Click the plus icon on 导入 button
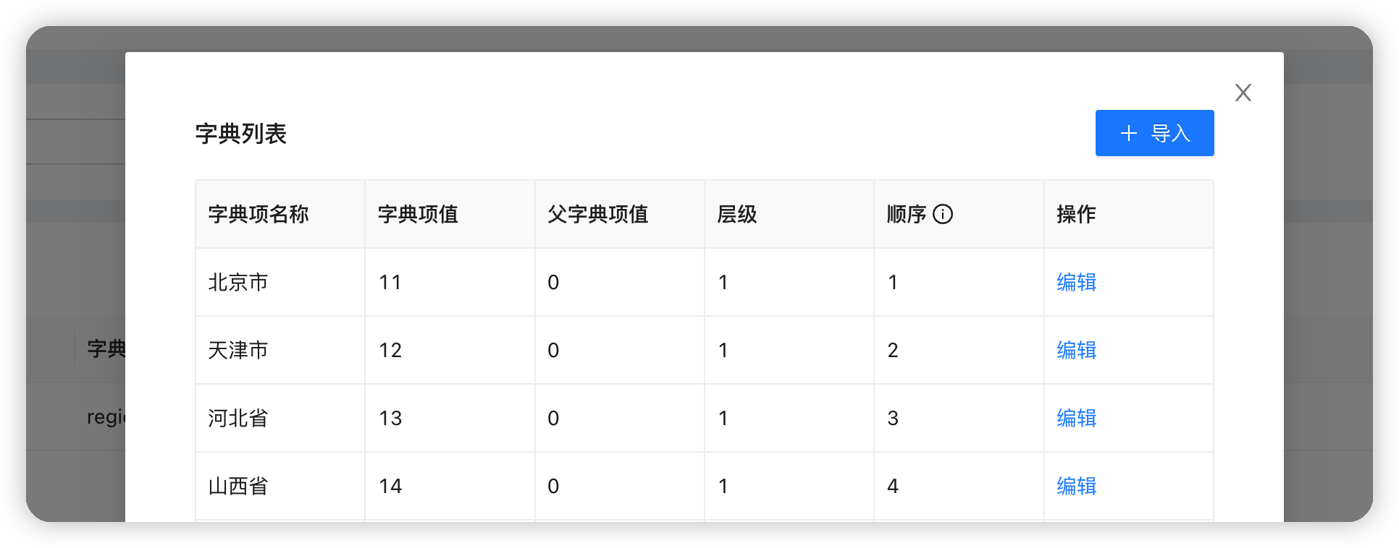 (x=1129, y=133)
